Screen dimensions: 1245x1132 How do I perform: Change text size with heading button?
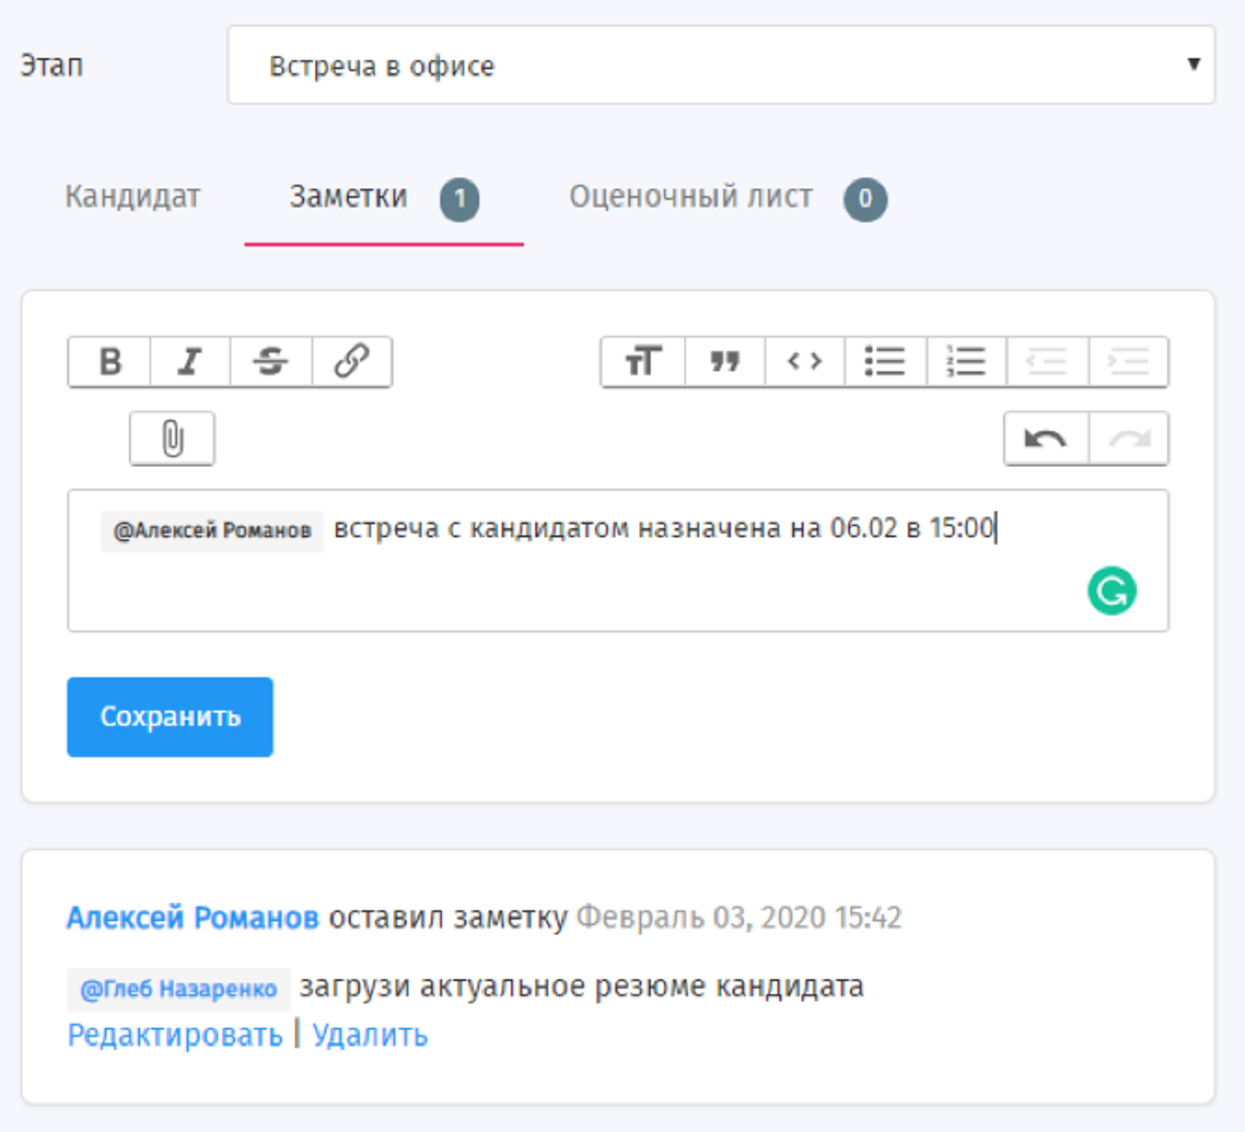pos(643,361)
